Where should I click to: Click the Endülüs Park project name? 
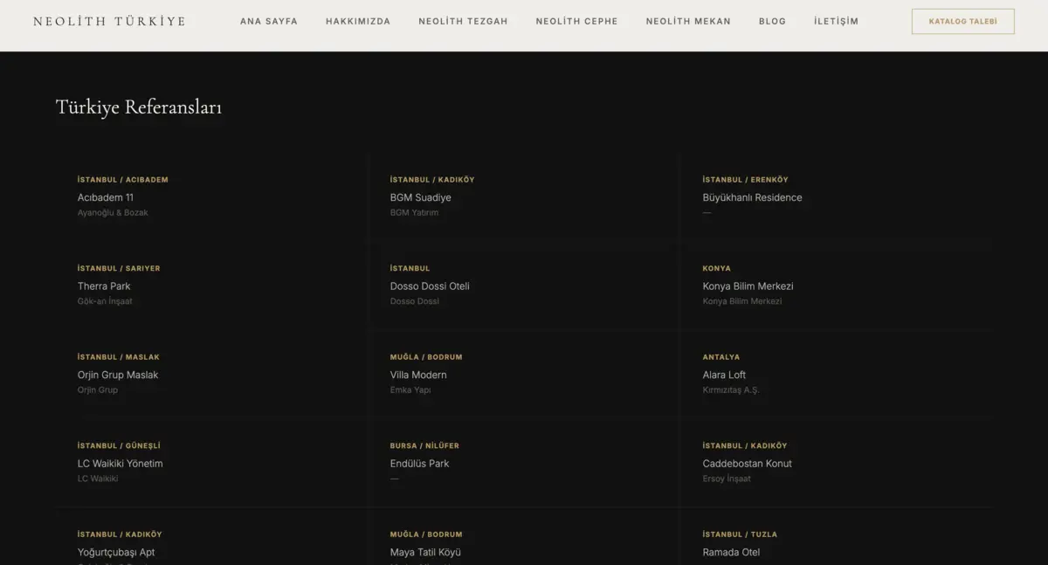419,464
